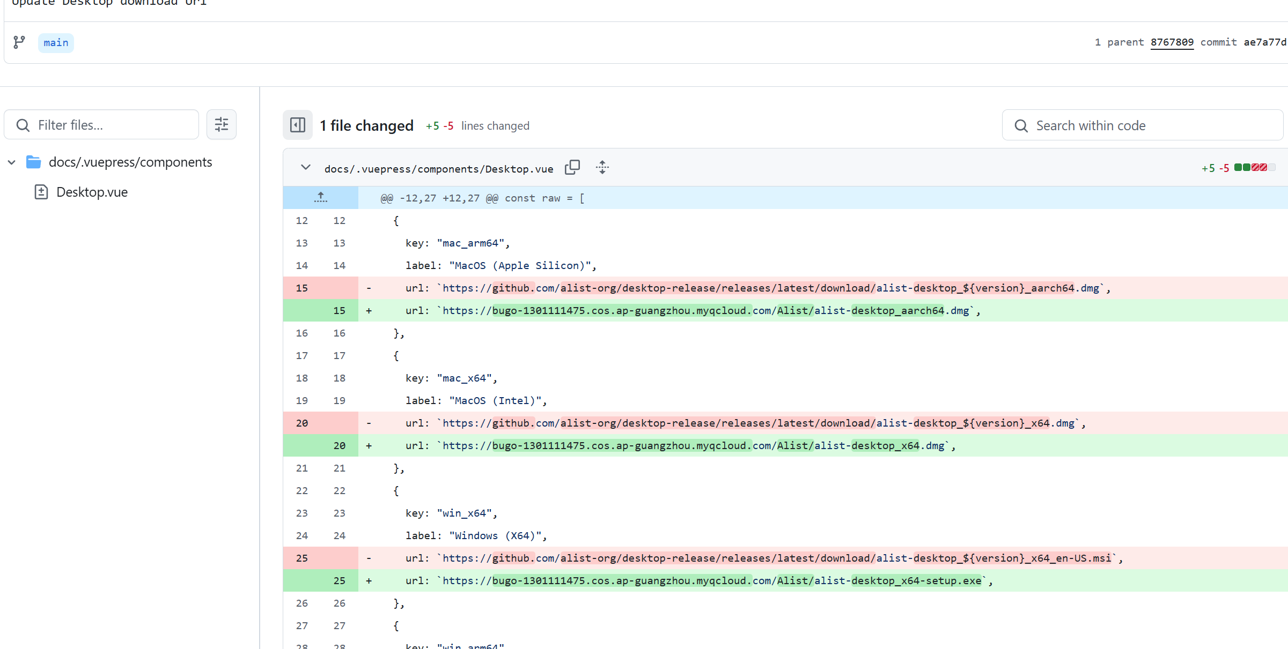
Task: Click the docs/.vuepress/components/Desktop.vue file header path
Action: tap(438, 169)
